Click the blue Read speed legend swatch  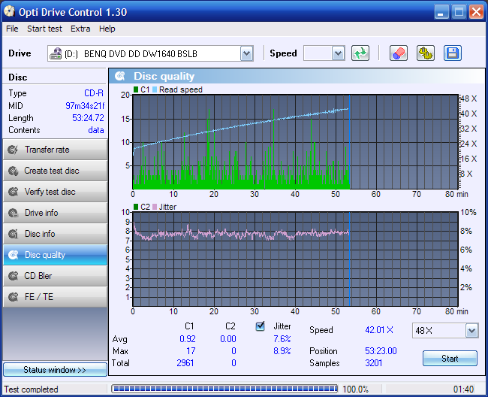(x=155, y=89)
